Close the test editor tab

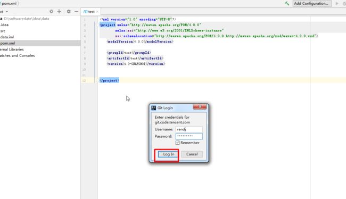pyautogui.click(x=97, y=12)
